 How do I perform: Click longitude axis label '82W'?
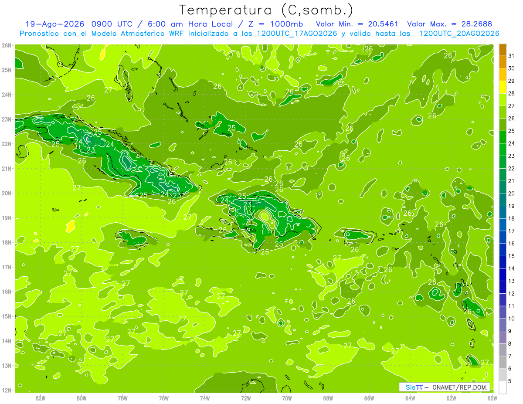pos(41,398)
